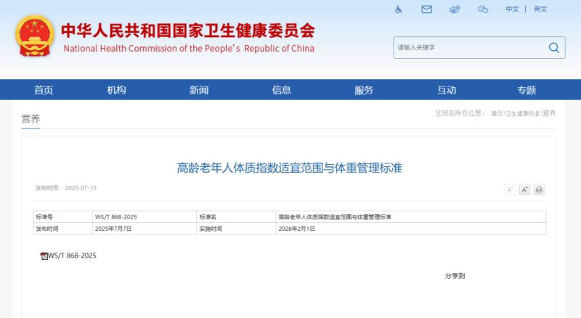Select the 新闻 navigation item
Screen dimensions: 581x318
199,90
